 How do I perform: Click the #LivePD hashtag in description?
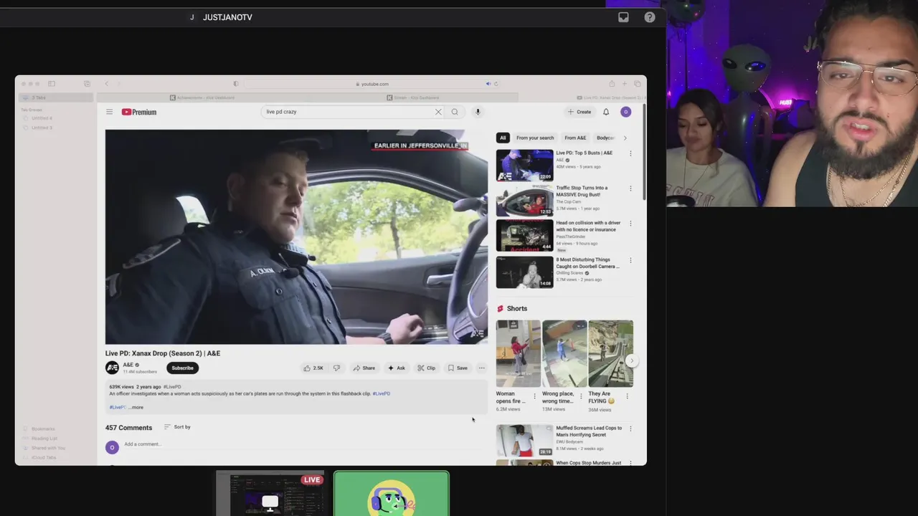click(382, 393)
